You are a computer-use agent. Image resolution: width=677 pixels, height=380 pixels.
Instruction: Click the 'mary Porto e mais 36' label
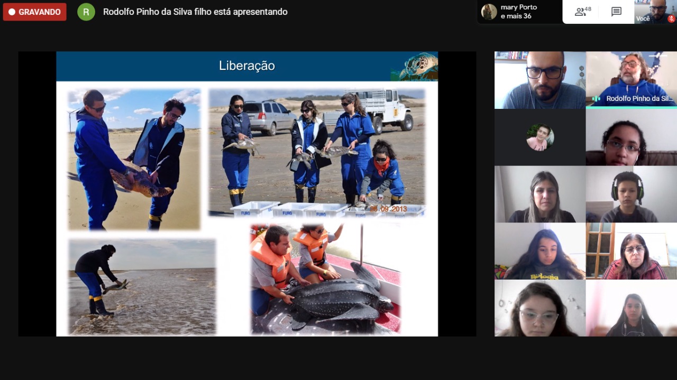point(518,12)
